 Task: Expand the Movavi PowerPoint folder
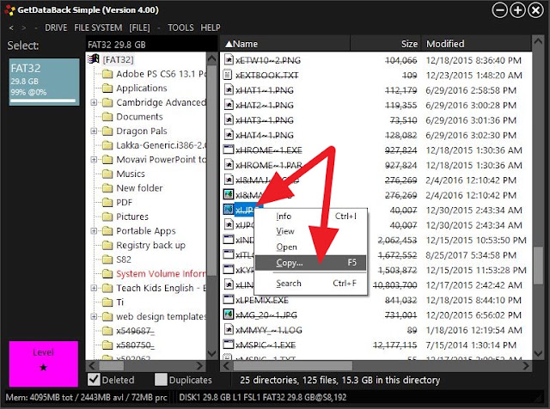pos(94,160)
